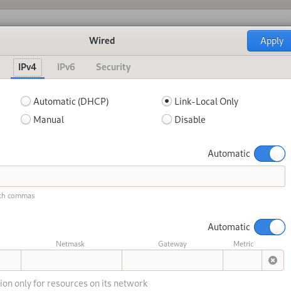Click the Netmask column label
Screen dimensions: 291x291
70,244
